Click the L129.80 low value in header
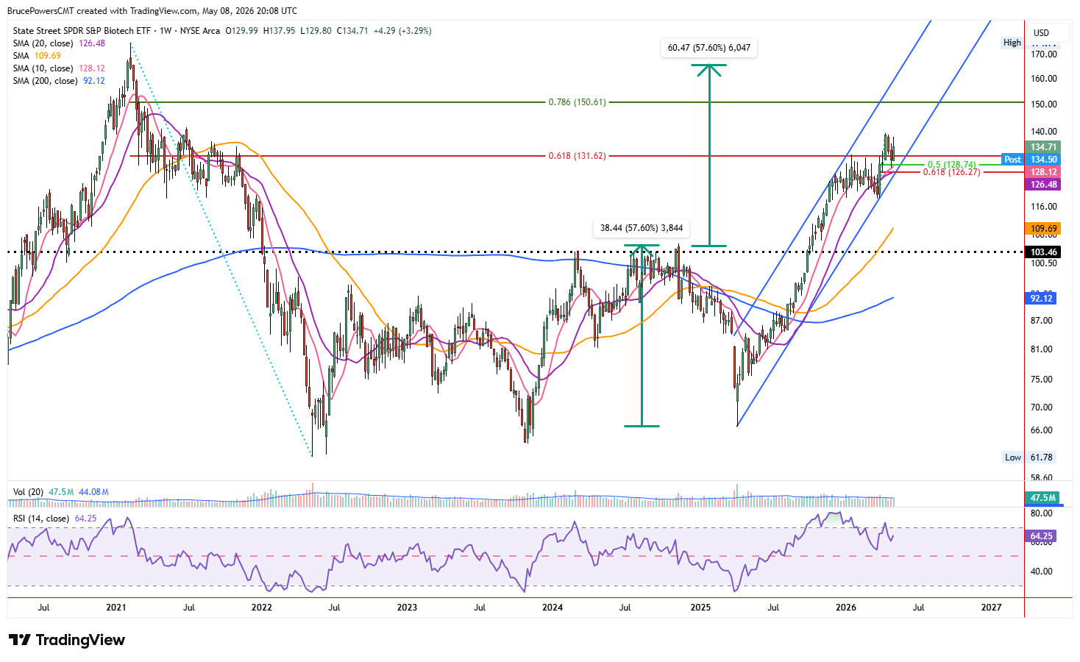Viewport: 1080px width, 662px height. (x=316, y=31)
